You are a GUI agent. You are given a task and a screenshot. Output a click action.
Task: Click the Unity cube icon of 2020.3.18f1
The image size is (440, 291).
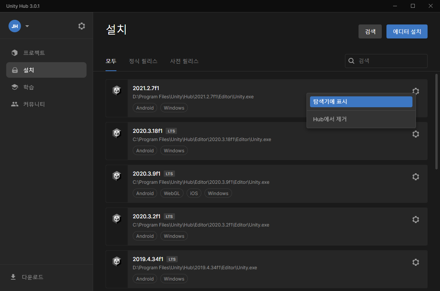tap(117, 133)
